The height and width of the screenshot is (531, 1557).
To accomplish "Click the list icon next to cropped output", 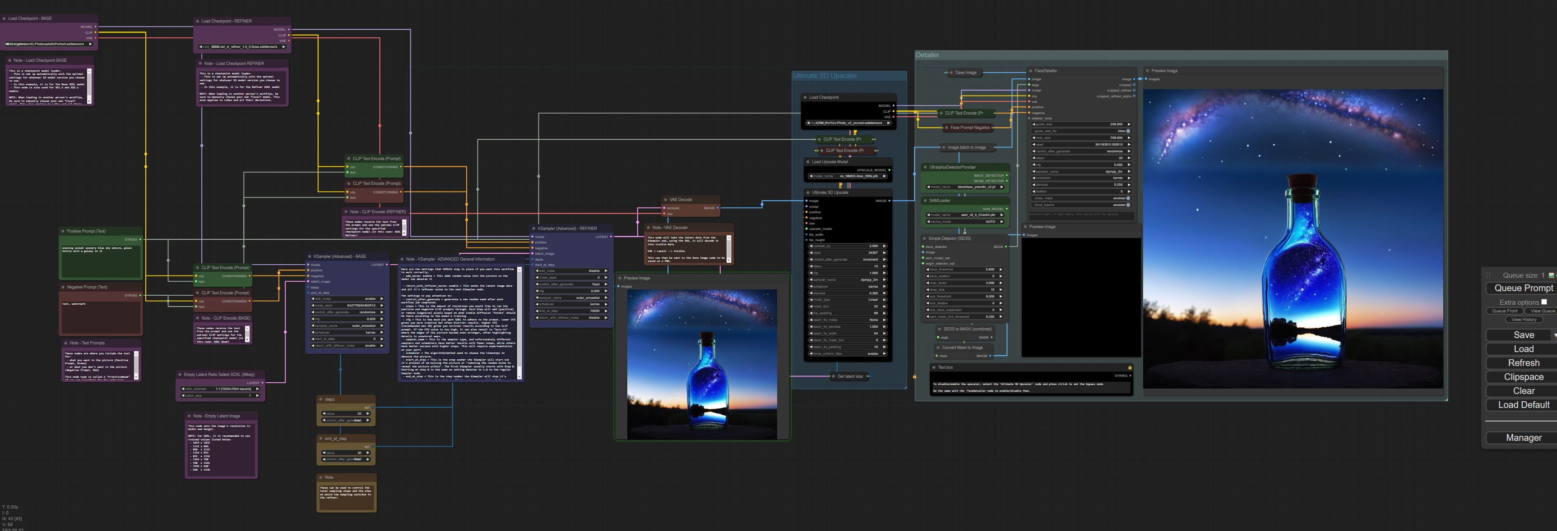I will coord(1135,85).
